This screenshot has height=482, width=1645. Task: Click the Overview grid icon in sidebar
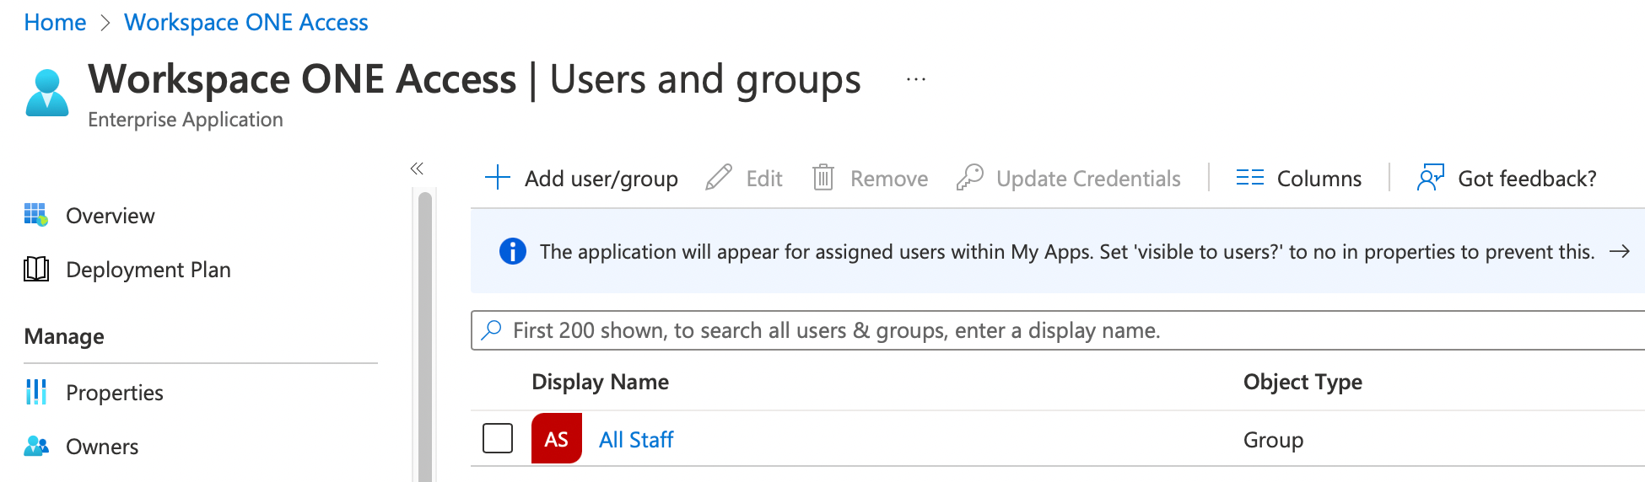36,215
